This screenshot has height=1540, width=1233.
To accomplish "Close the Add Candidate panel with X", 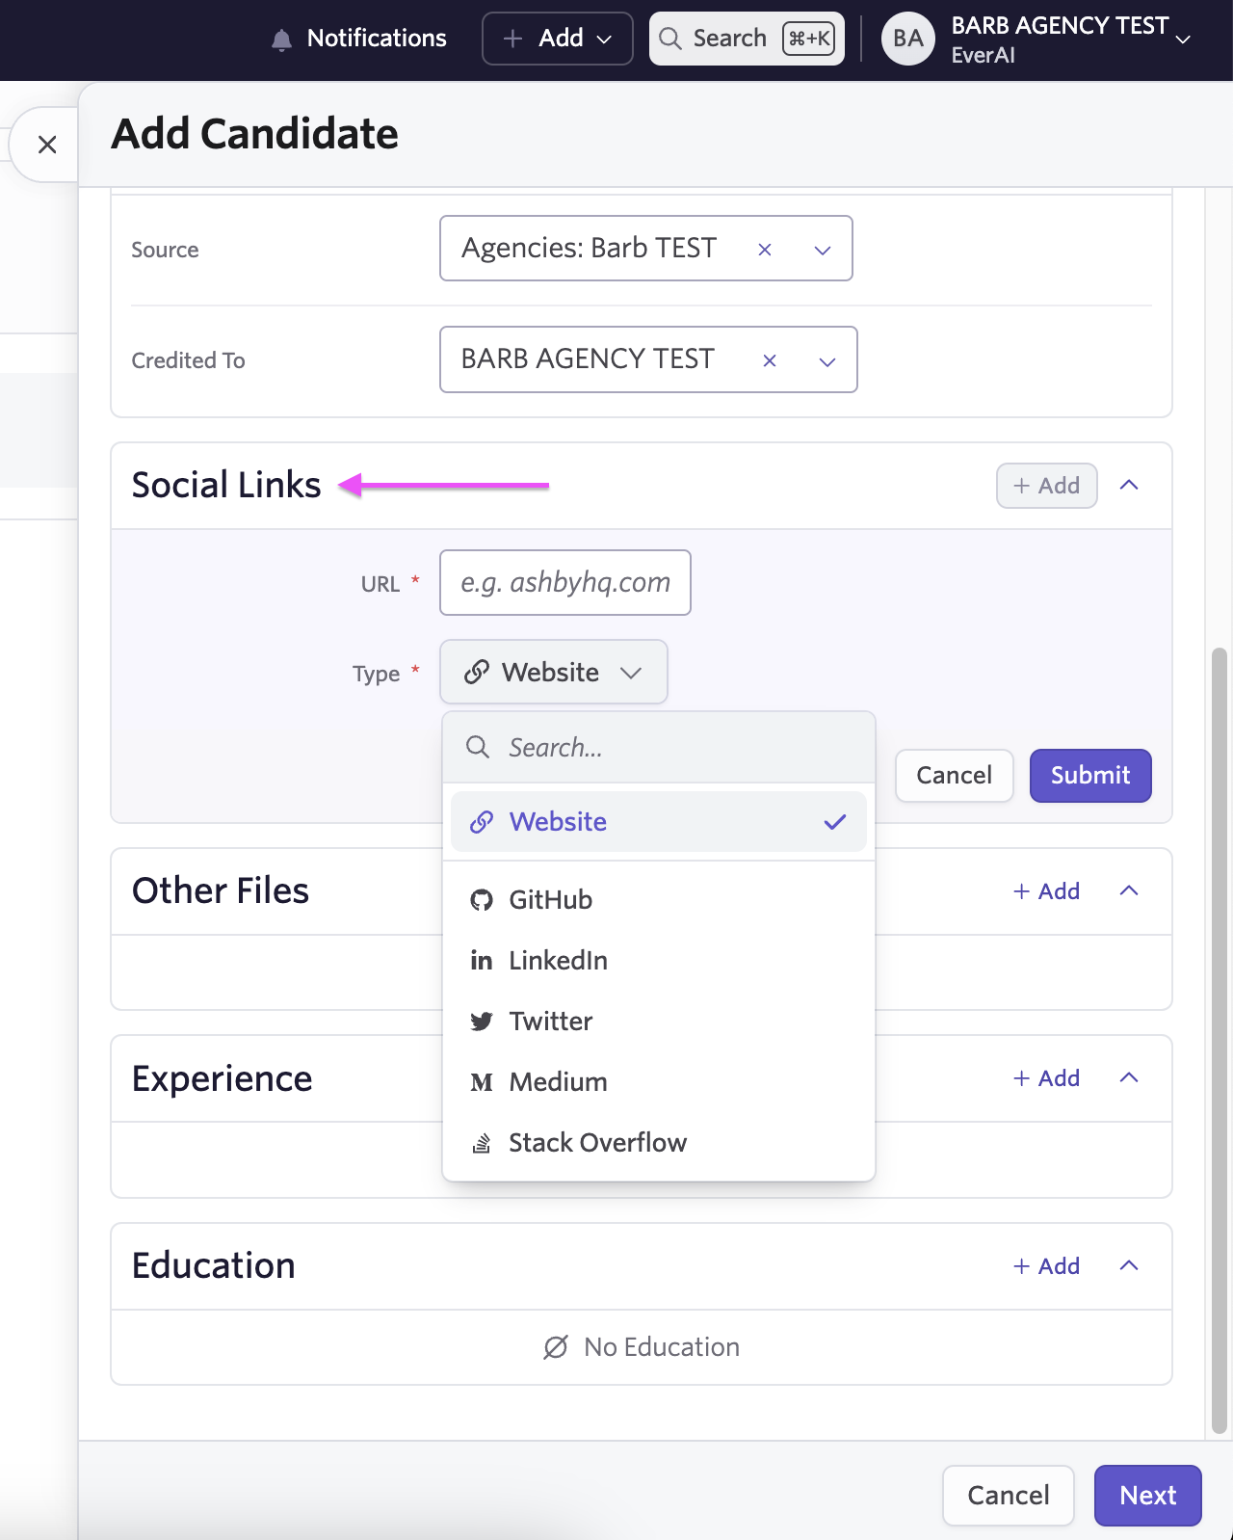I will (x=47, y=145).
